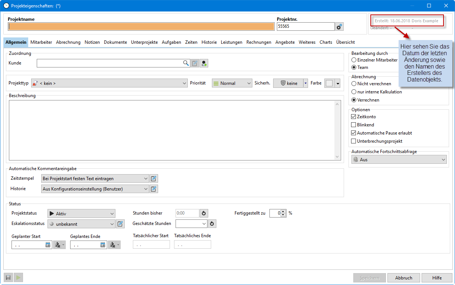Viewport: 455px width, 285px height.
Task: Enable the Blinkend checkbox
Action: coord(354,125)
